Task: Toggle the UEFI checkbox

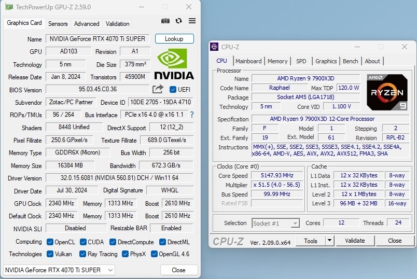Action: tap(173, 89)
